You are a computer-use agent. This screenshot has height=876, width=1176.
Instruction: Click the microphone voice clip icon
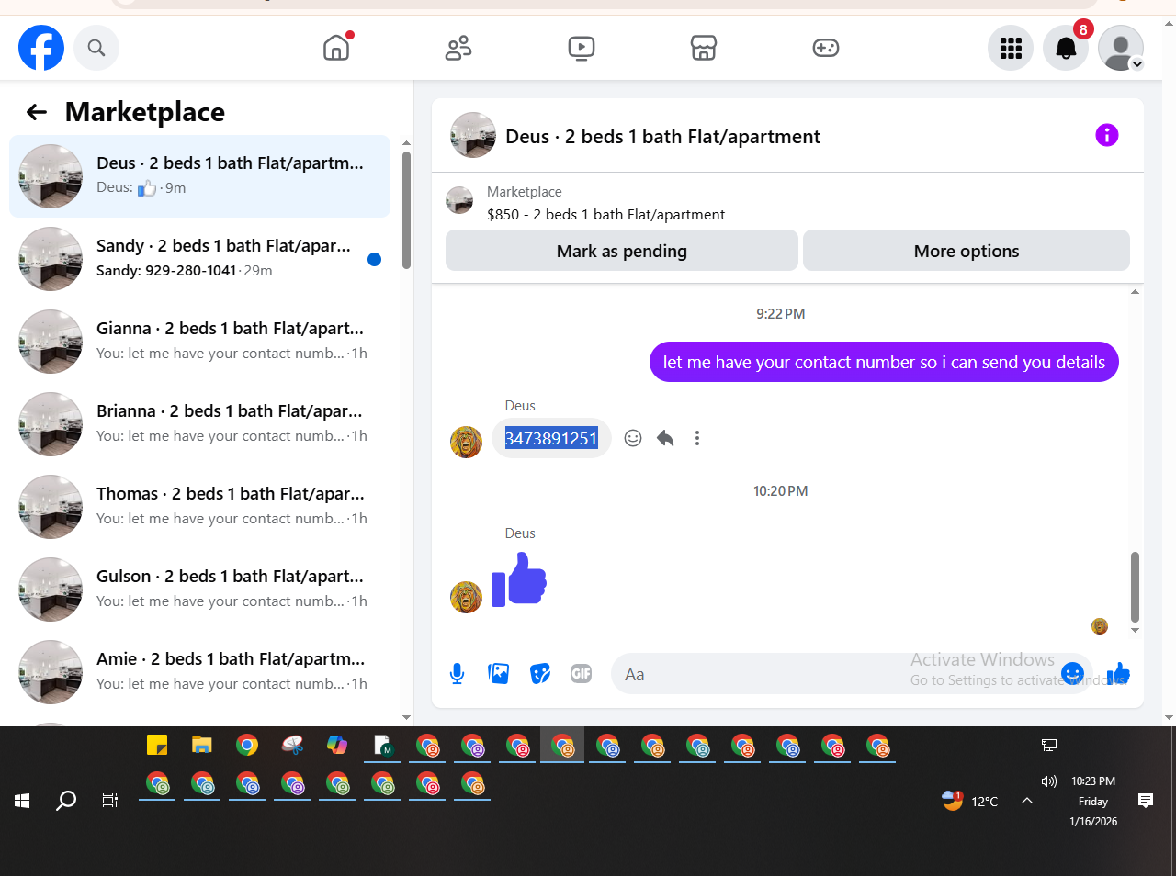[457, 674]
